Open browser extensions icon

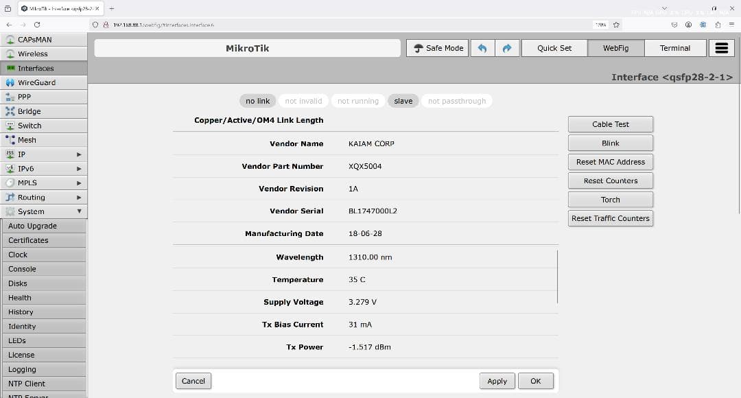(x=718, y=25)
